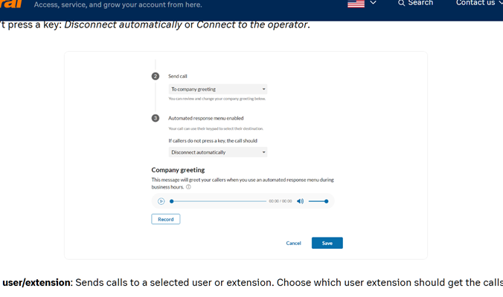Expand the country selector chevron
The width and height of the screenshot is (503, 297).
click(373, 3)
